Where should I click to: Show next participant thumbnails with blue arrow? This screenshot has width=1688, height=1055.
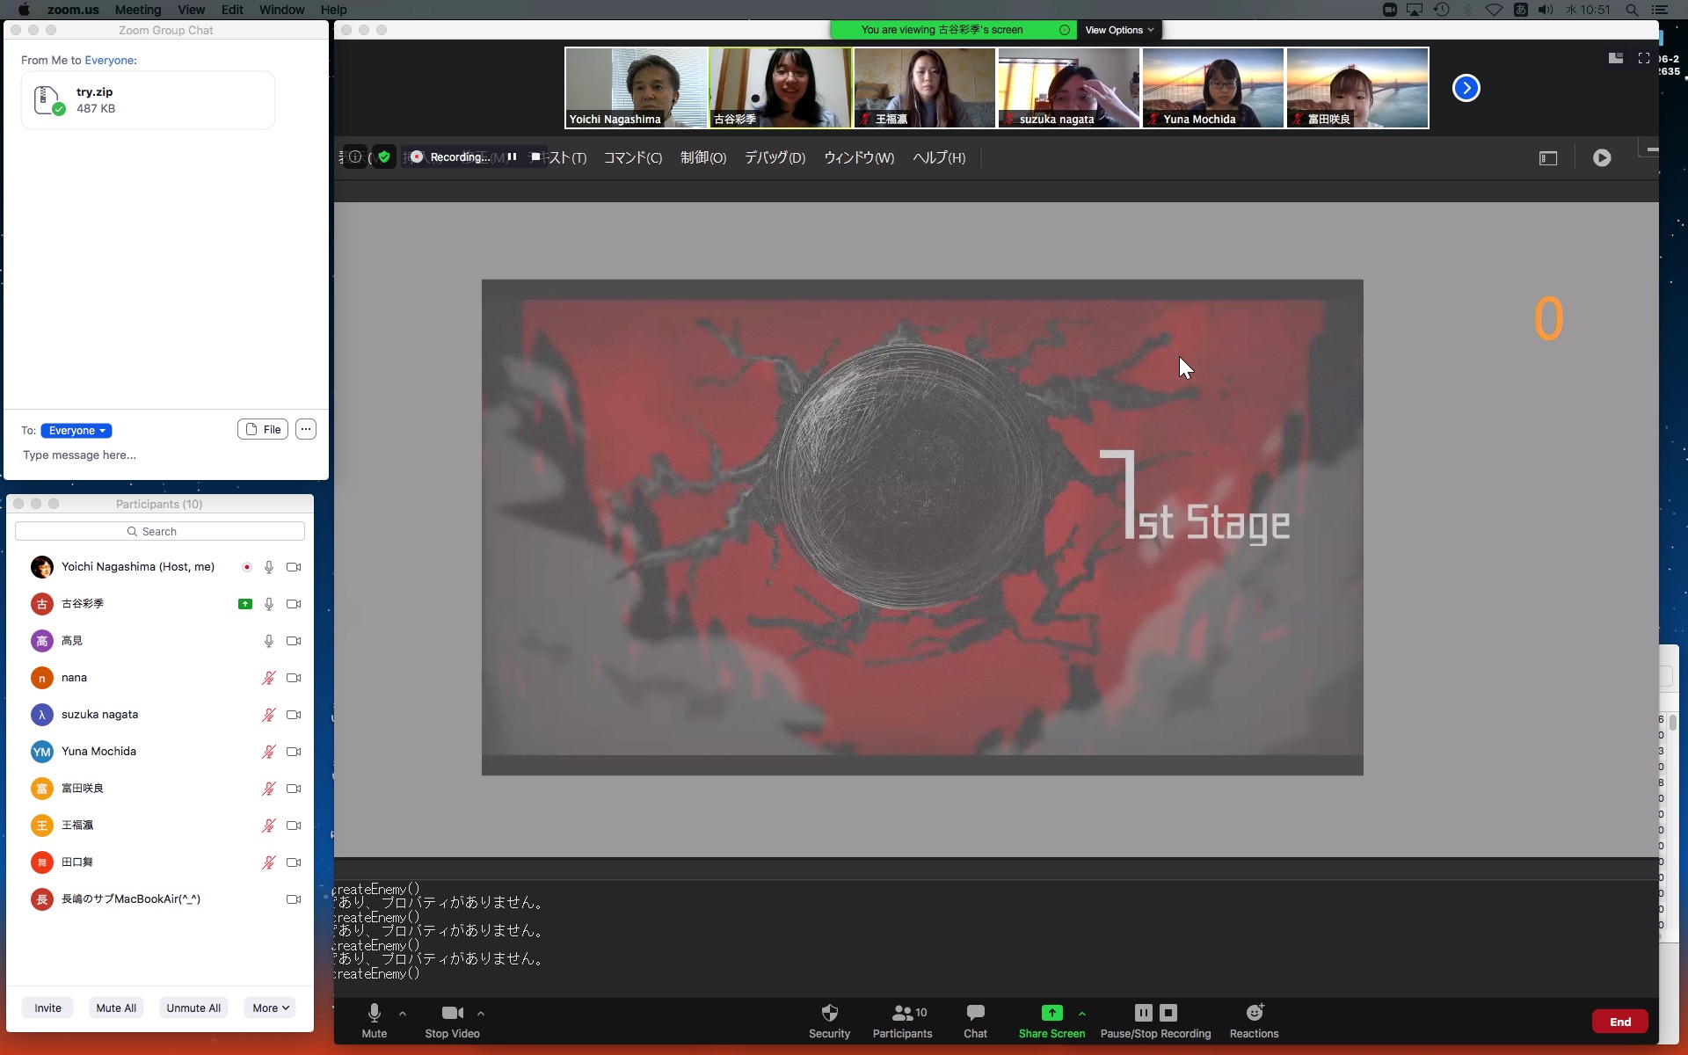coord(1466,88)
